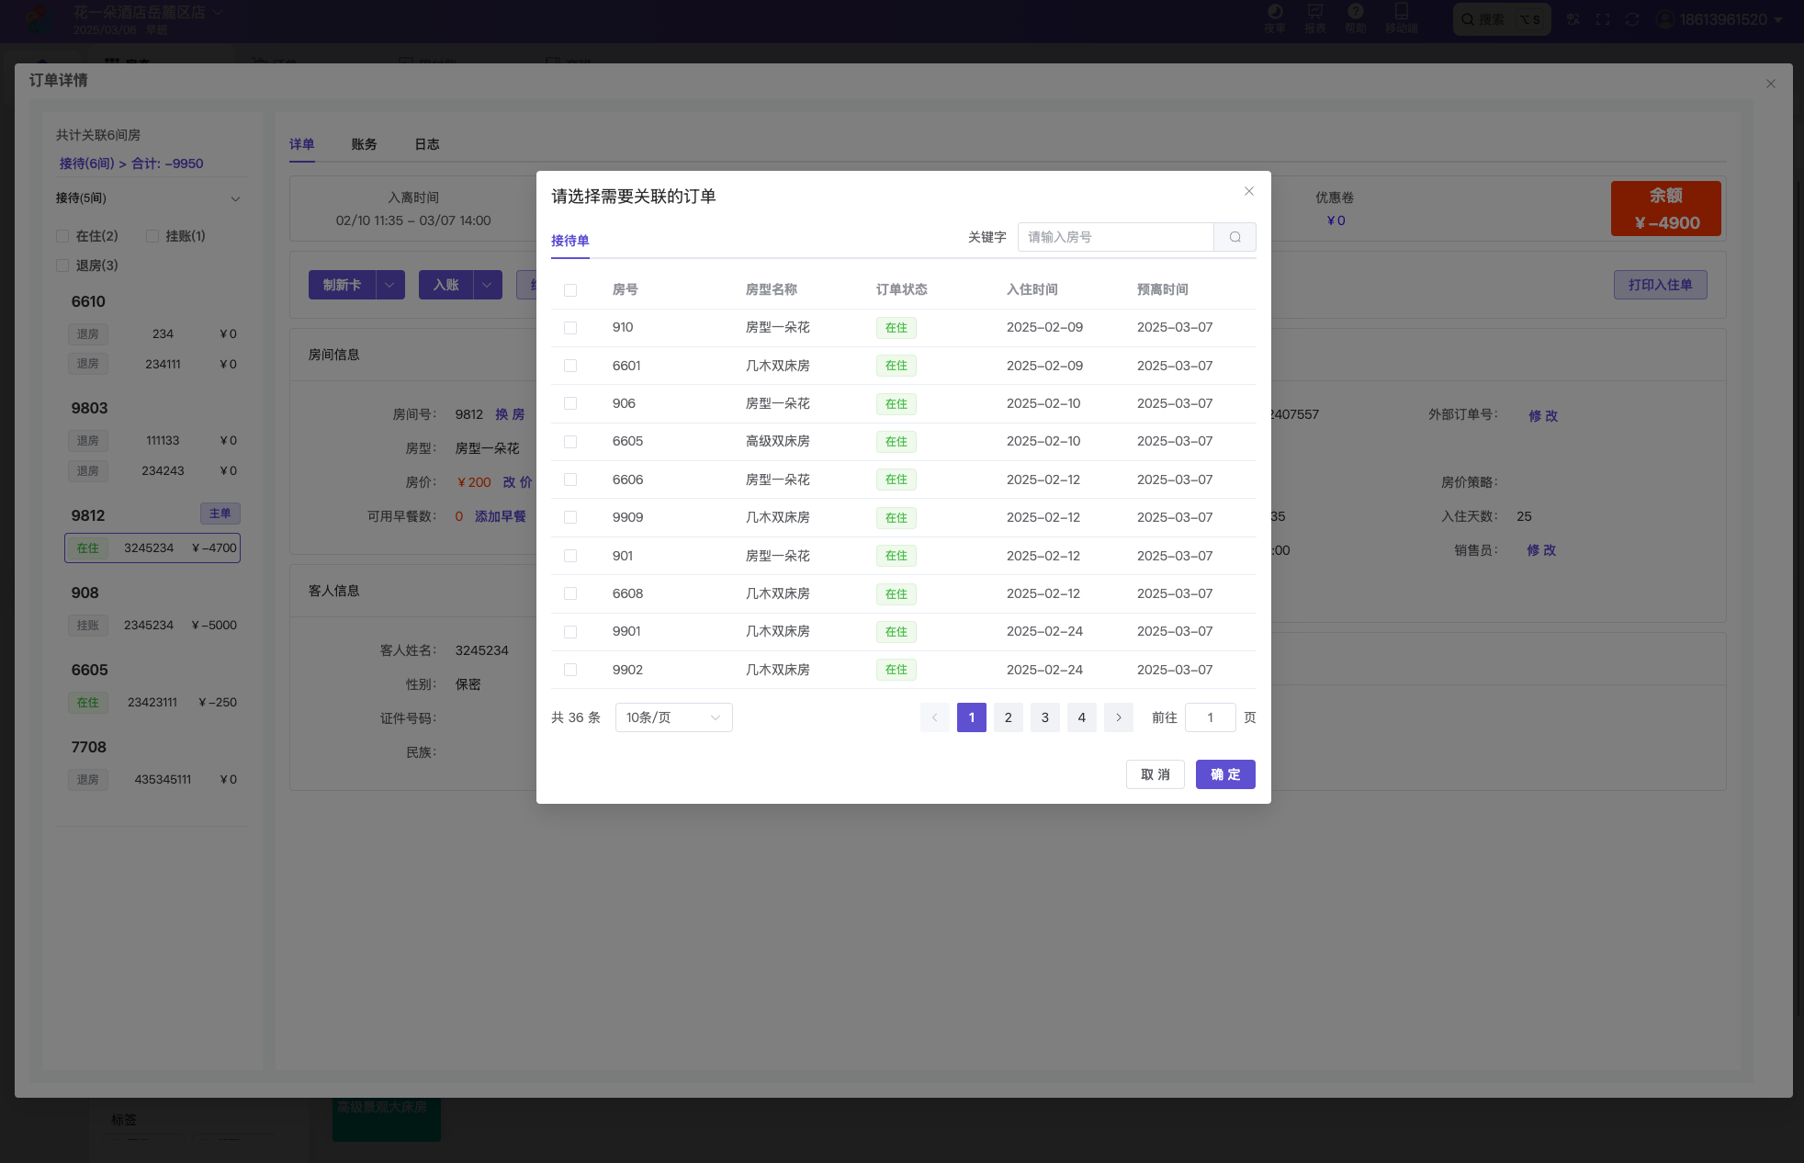Toggle the 退房(3) filter checkbox
1804x1163 pixels.
pos(62,265)
